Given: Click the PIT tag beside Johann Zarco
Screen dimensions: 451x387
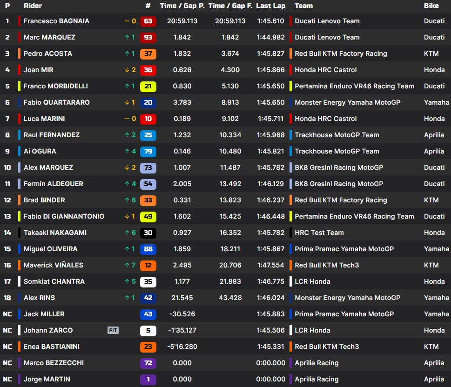Looking at the screenshot, I should tap(113, 330).
